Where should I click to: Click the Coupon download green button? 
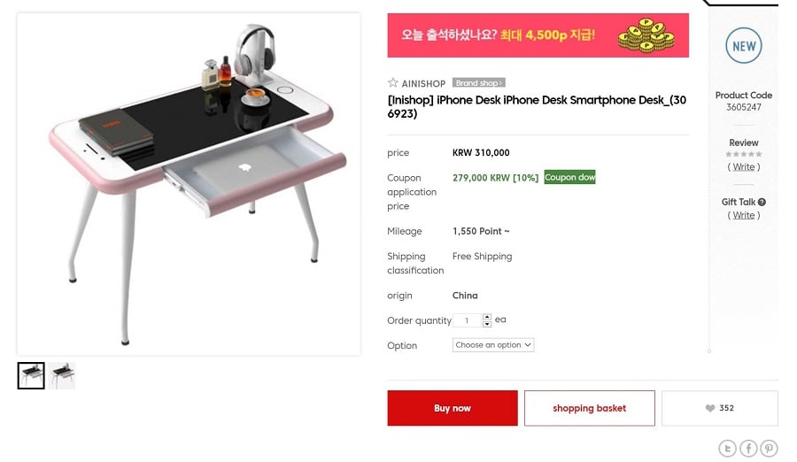coord(569,177)
